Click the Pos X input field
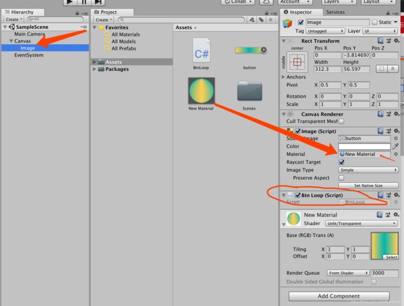Screen dimensions: 404x306 [x=328, y=55]
